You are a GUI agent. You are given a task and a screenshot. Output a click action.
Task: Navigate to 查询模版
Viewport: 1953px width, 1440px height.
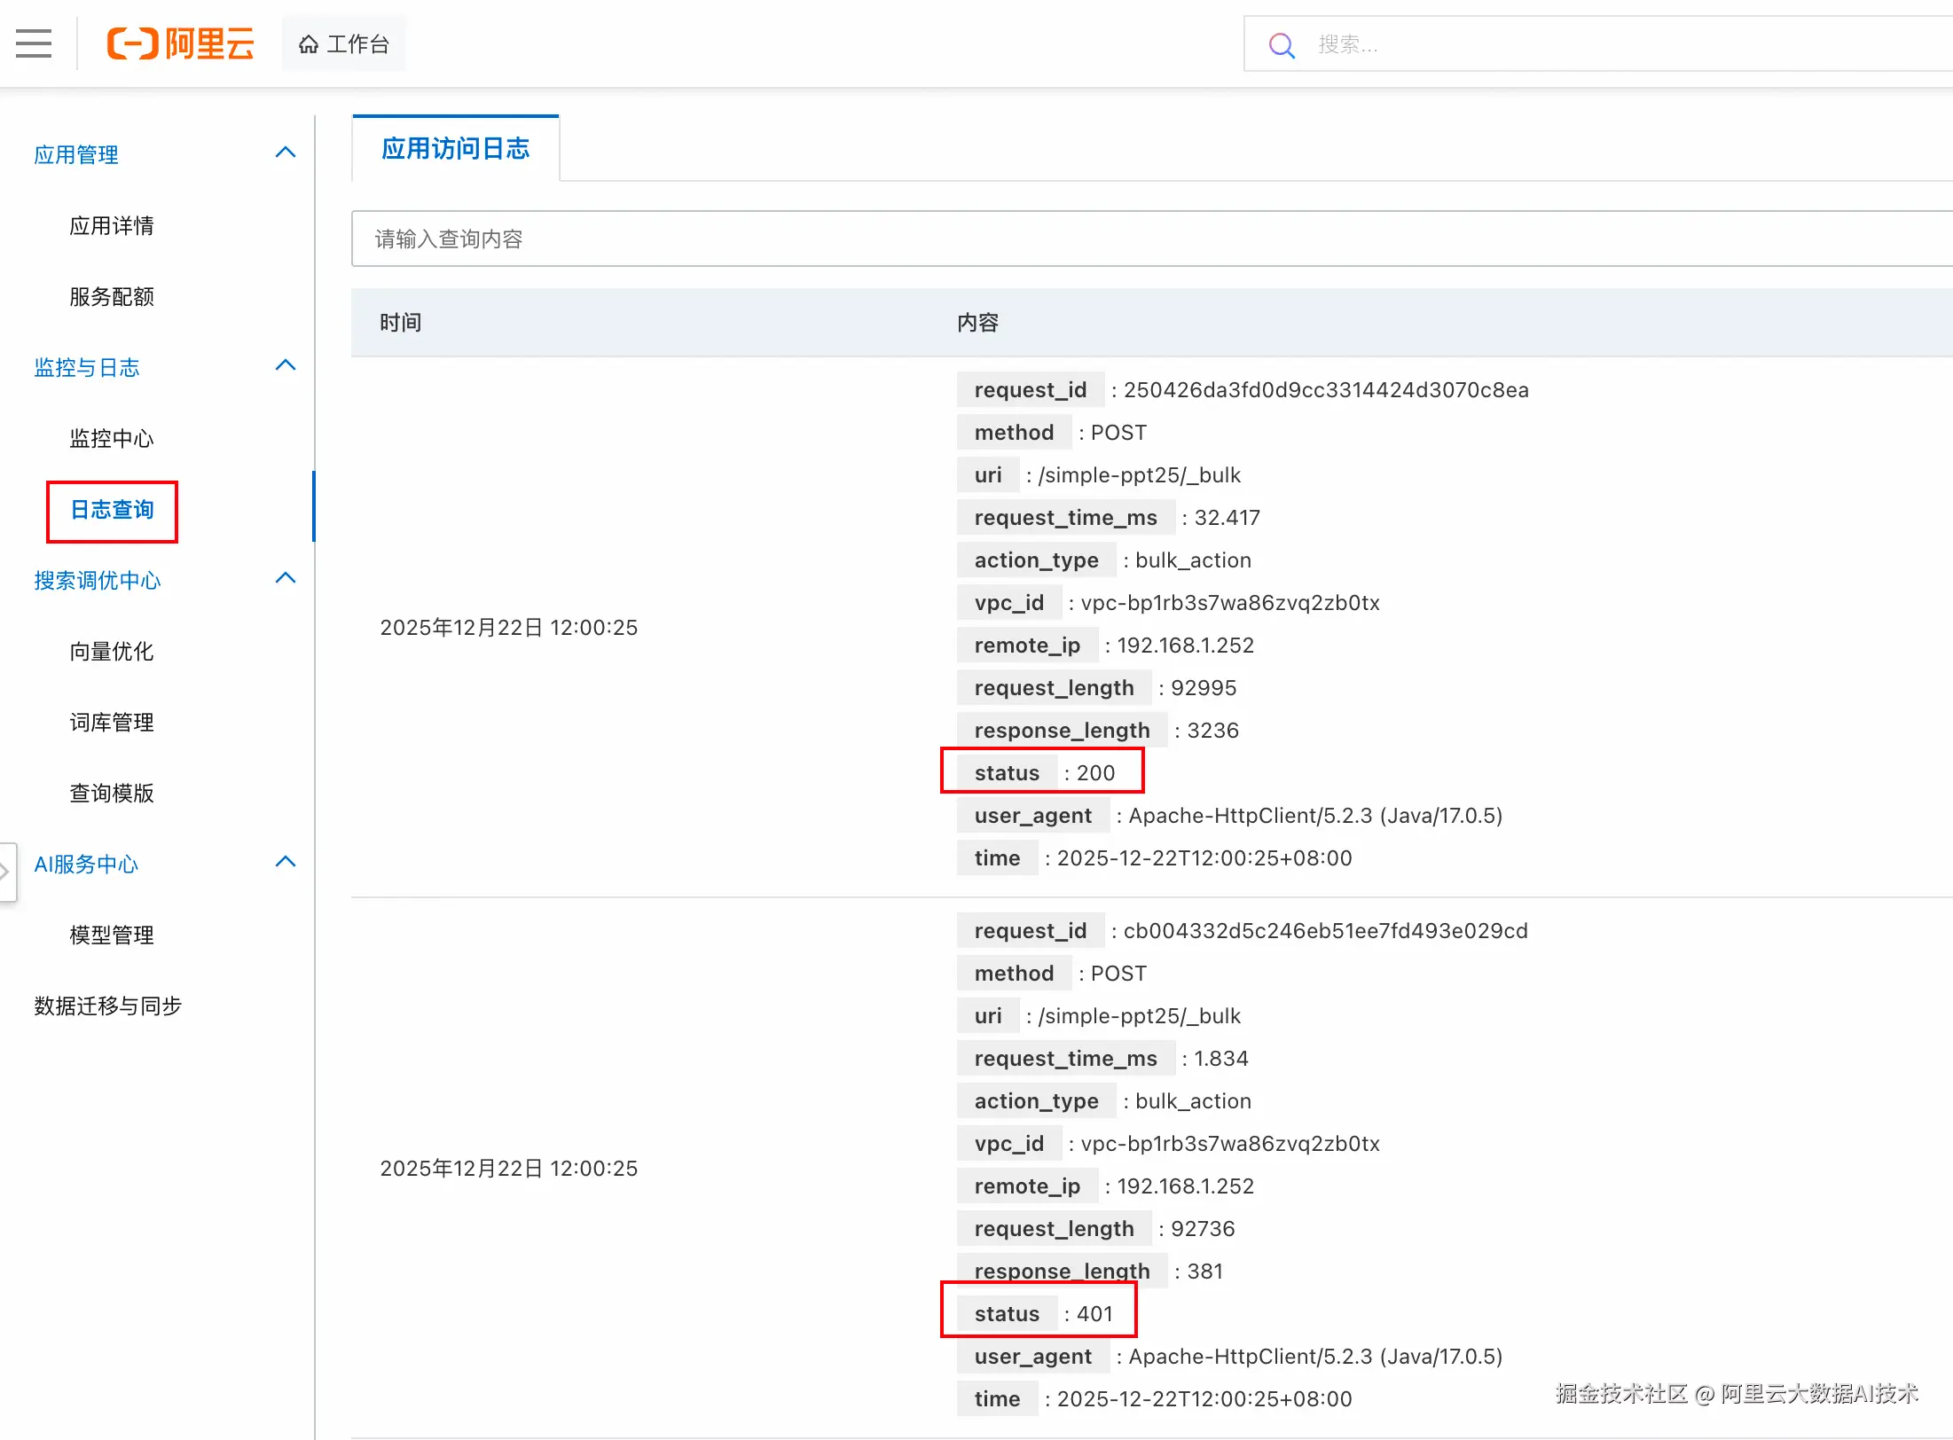(x=112, y=794)
